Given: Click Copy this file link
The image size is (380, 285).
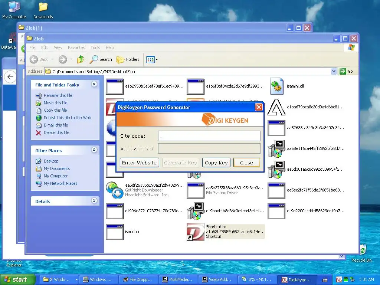Looking at the screenshot, I should [x=55, y=110].
